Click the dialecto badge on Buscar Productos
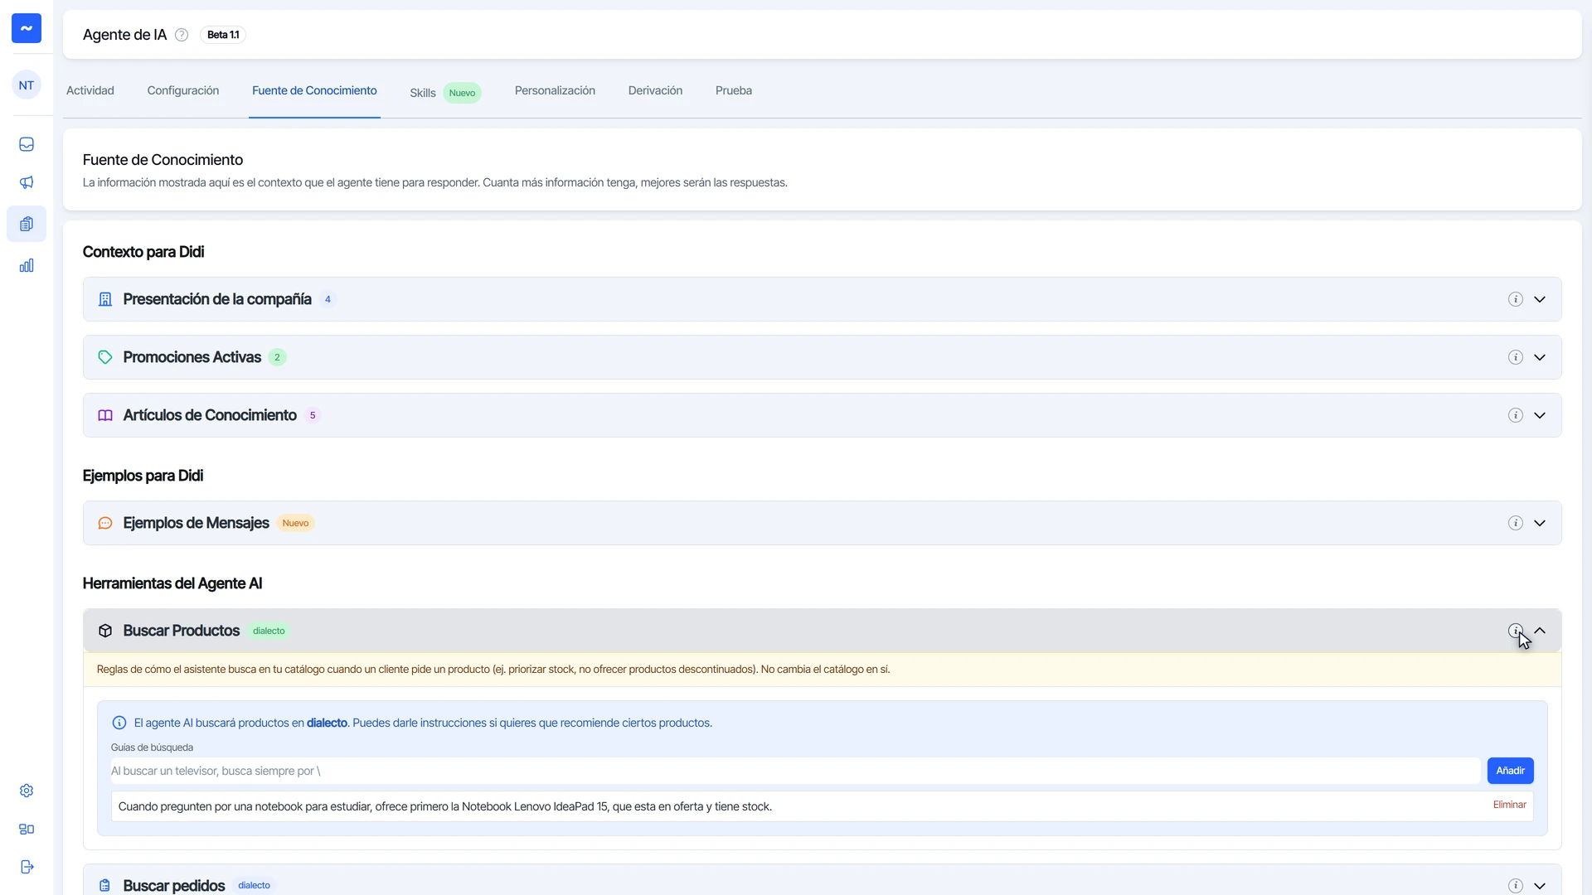Viewport: 1592px width, 895px height. click(x=269, y=631)
